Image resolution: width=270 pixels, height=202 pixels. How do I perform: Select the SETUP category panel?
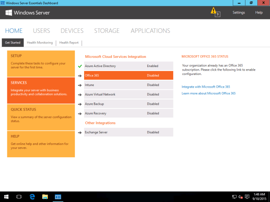pos(41,63)
